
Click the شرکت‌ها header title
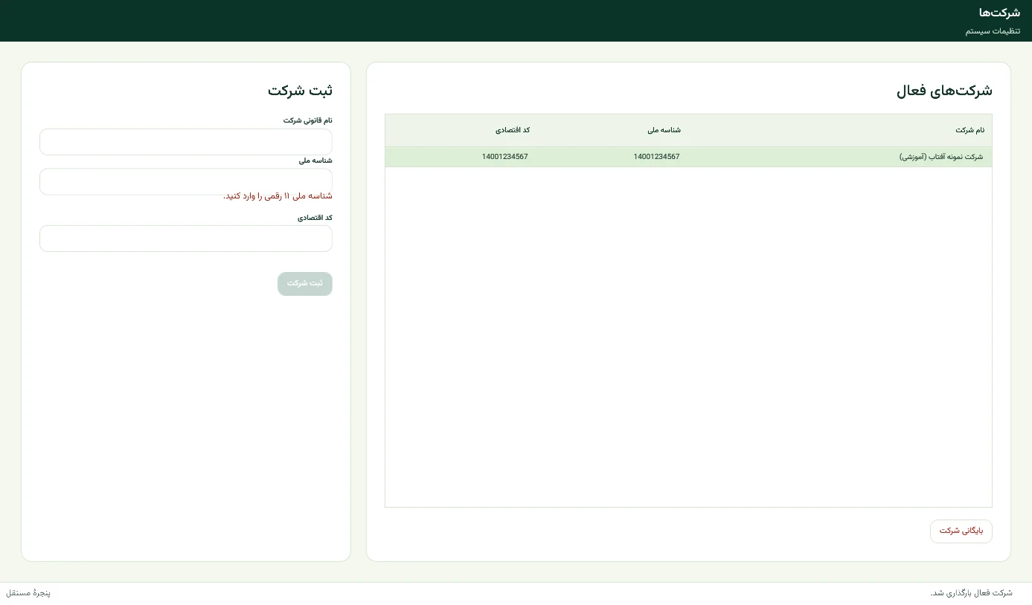(999, 13)
